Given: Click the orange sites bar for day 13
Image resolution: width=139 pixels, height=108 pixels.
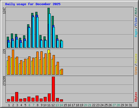Looking at the screenshot, I should pos(58,68).
